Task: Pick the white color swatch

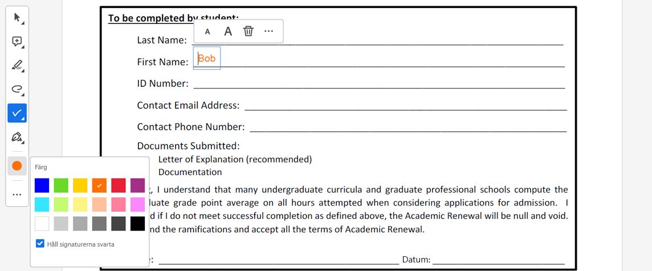Action: [42, 223]
